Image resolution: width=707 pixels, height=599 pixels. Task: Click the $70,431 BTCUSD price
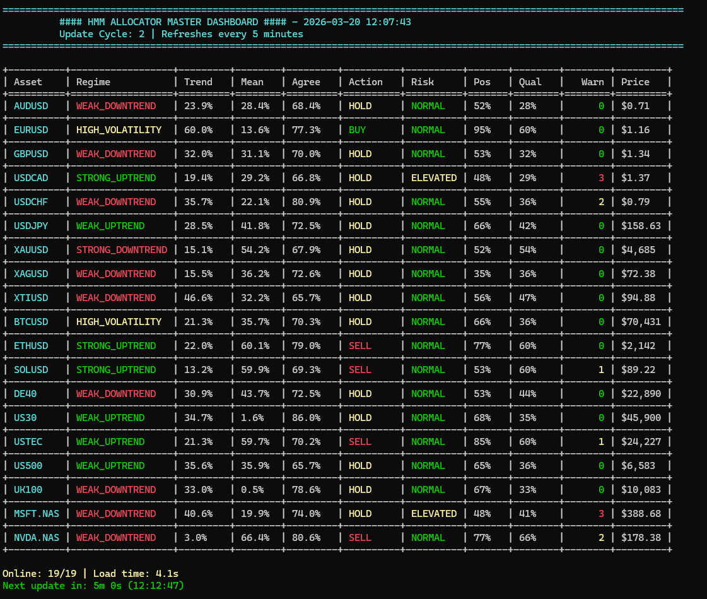point(641,322)
